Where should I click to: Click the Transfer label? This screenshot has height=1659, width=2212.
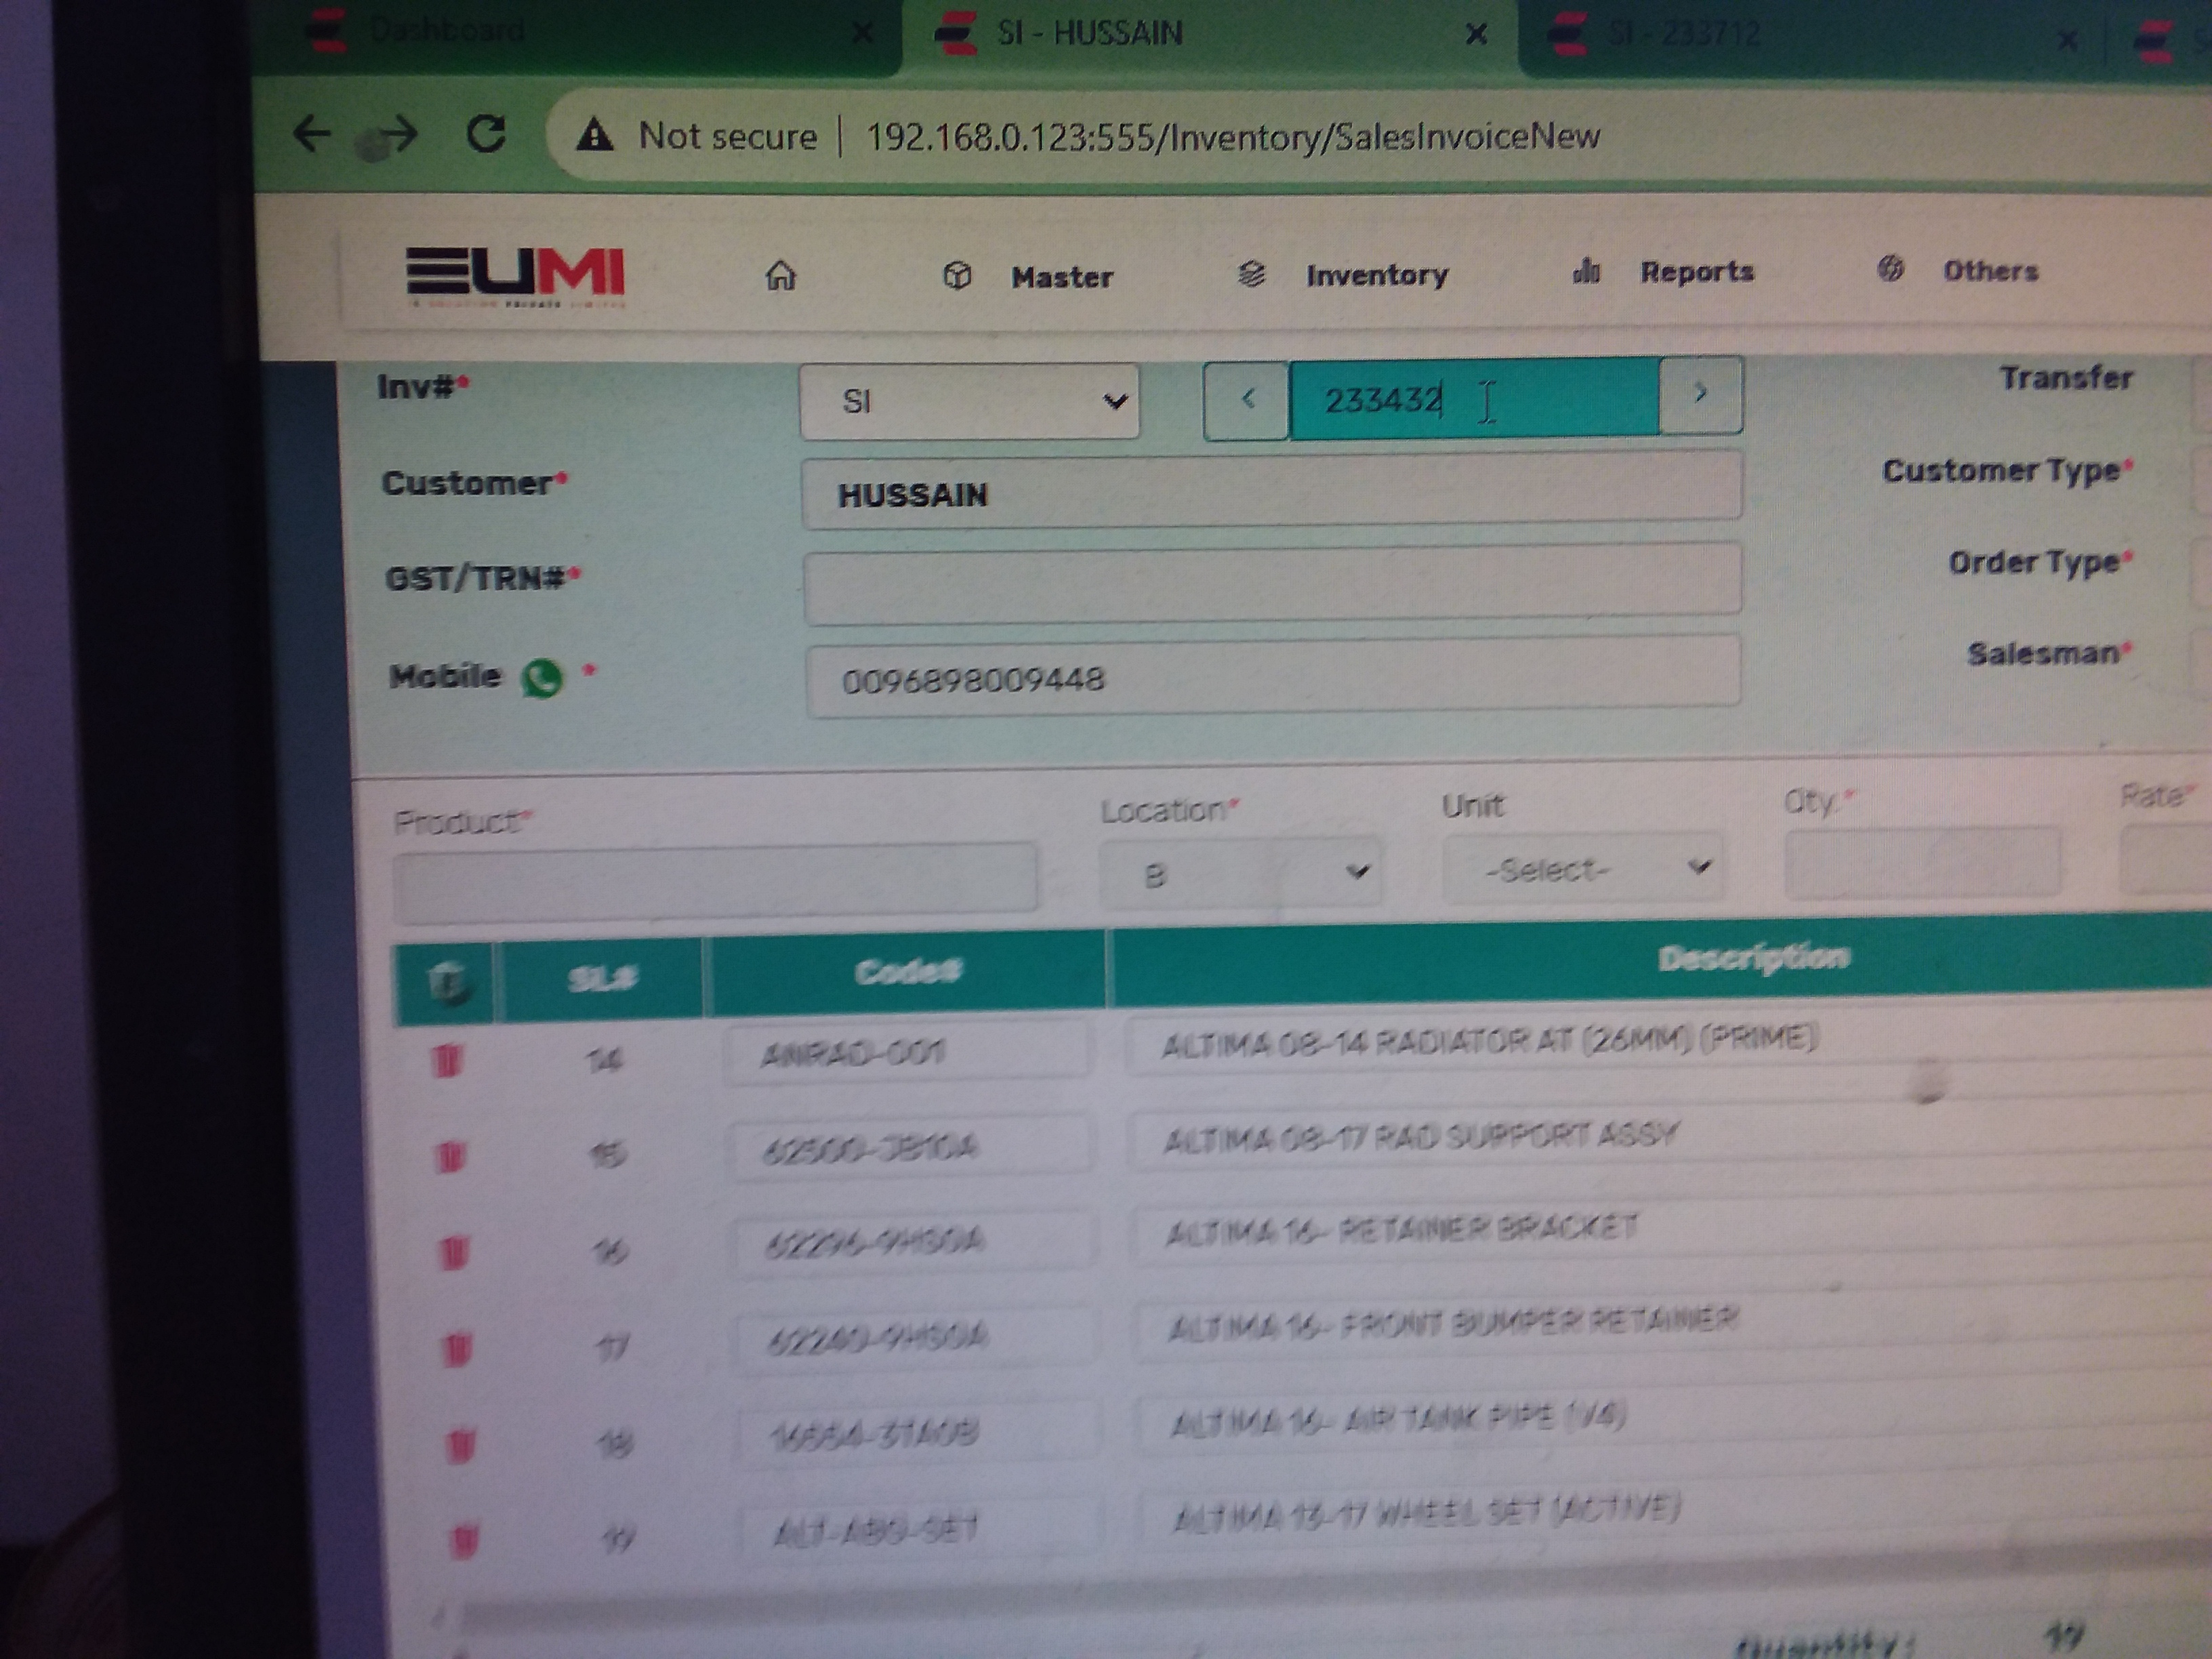click(2066, 378)
